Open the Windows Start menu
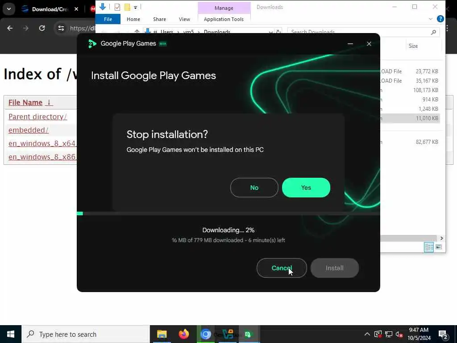 click(11, 334)
